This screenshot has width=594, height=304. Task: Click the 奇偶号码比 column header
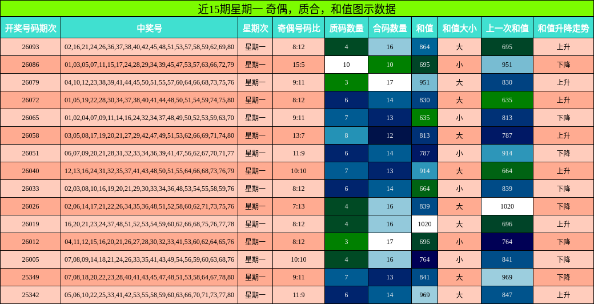coord(299,27)
